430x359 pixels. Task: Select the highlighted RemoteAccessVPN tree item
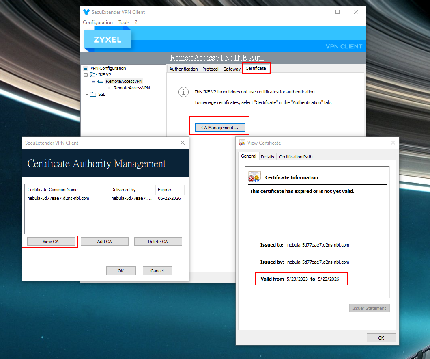(x=124, y=82)
